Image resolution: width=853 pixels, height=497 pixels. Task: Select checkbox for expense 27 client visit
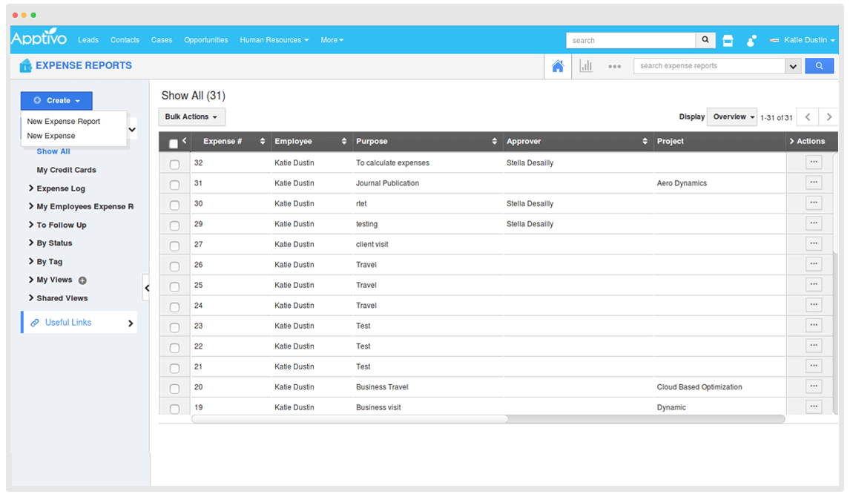point(174,246)
